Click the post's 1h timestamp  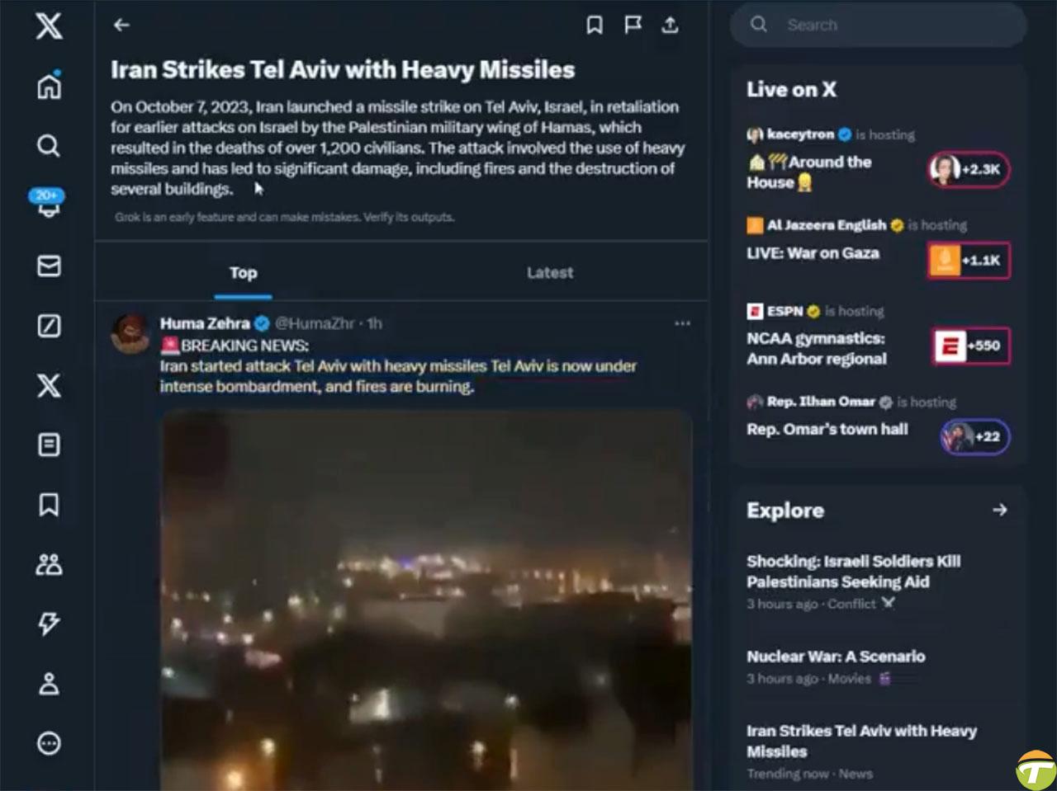(x=375, y=323)
